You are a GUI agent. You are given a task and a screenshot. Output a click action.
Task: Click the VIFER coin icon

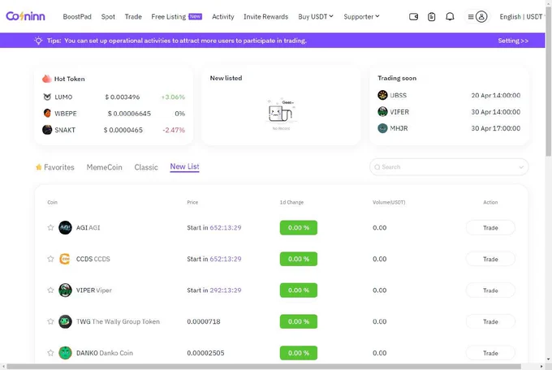point(382,112)
